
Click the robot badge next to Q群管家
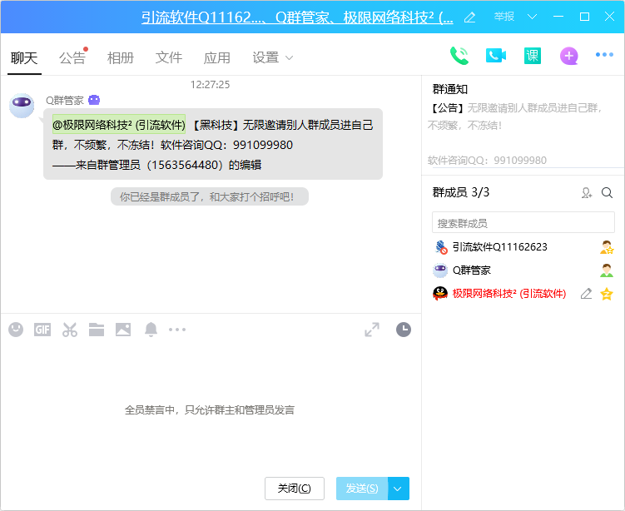94,100
